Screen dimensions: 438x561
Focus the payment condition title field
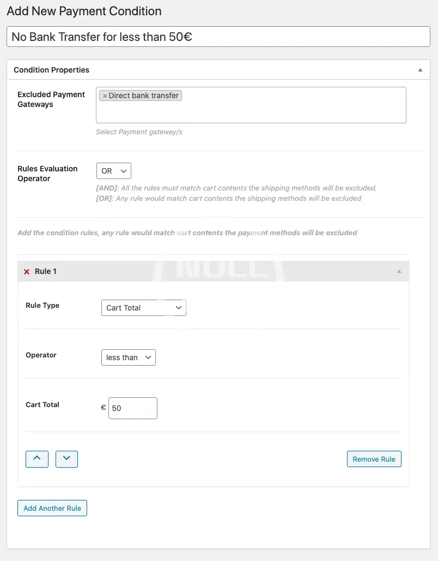point(218,37)
